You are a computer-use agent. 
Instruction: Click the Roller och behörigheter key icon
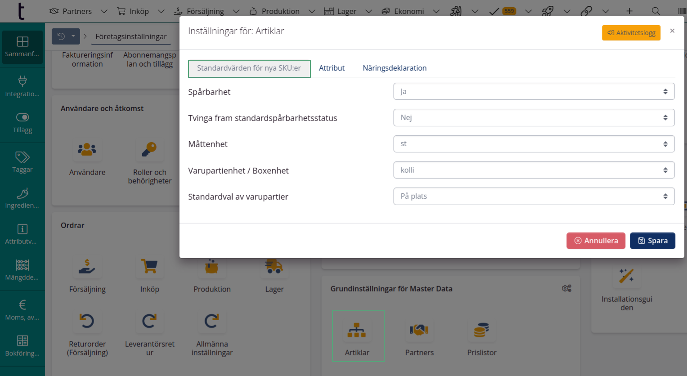click(149, 150)
